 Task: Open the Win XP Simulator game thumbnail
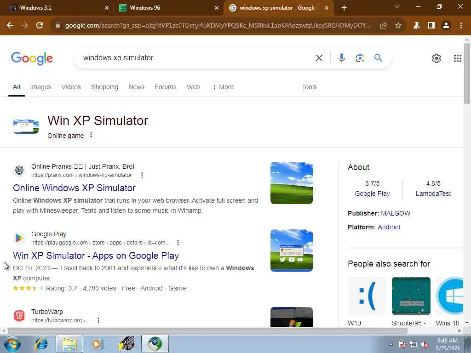pyautogui.click(x=26, y=126)
